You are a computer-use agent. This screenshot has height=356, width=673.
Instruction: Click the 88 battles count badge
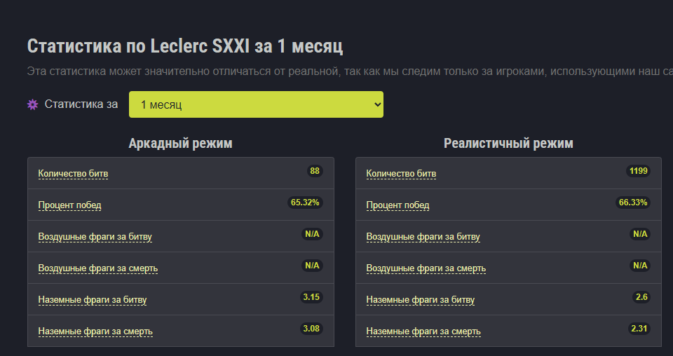[x=315, y=171]
